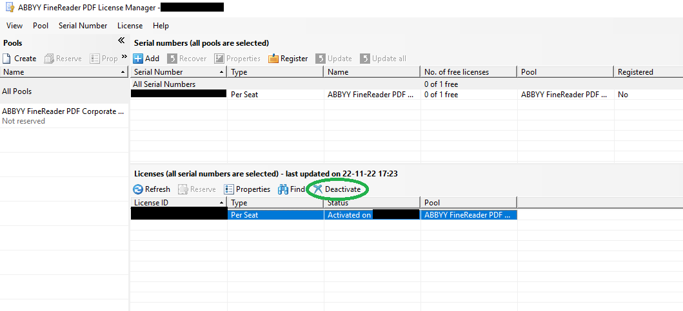Click the app icon in title bar
The height and width of the screenshot is (311, 683).
[x=9, y=7]
